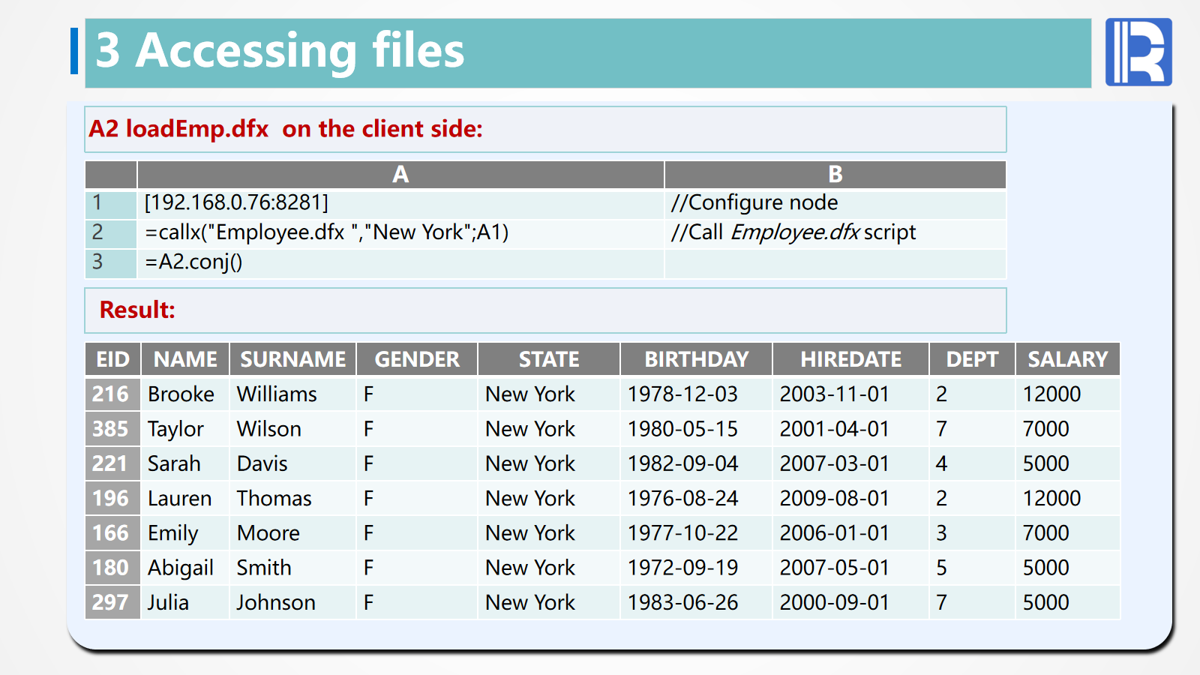Screen dimensions: 1200x675
Task: Select the =A2.conj() cell
Action: coord(193,262)
